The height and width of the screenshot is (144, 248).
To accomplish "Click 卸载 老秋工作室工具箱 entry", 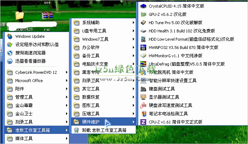I will pyautogui.click(x=104, y=130).
